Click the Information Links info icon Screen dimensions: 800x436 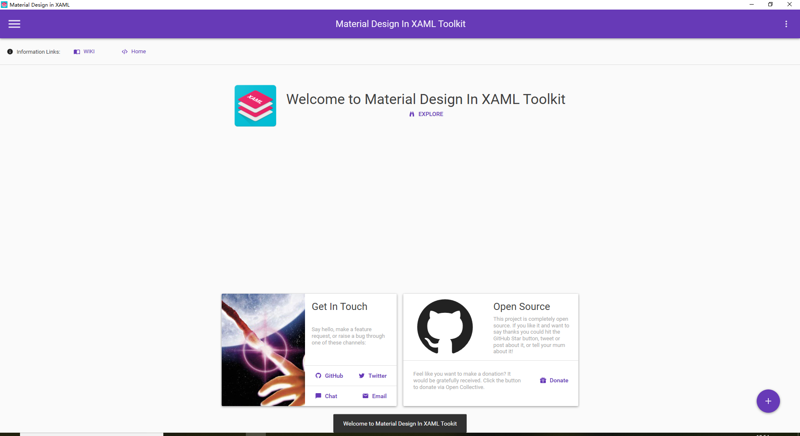click(x=10, y=52)
